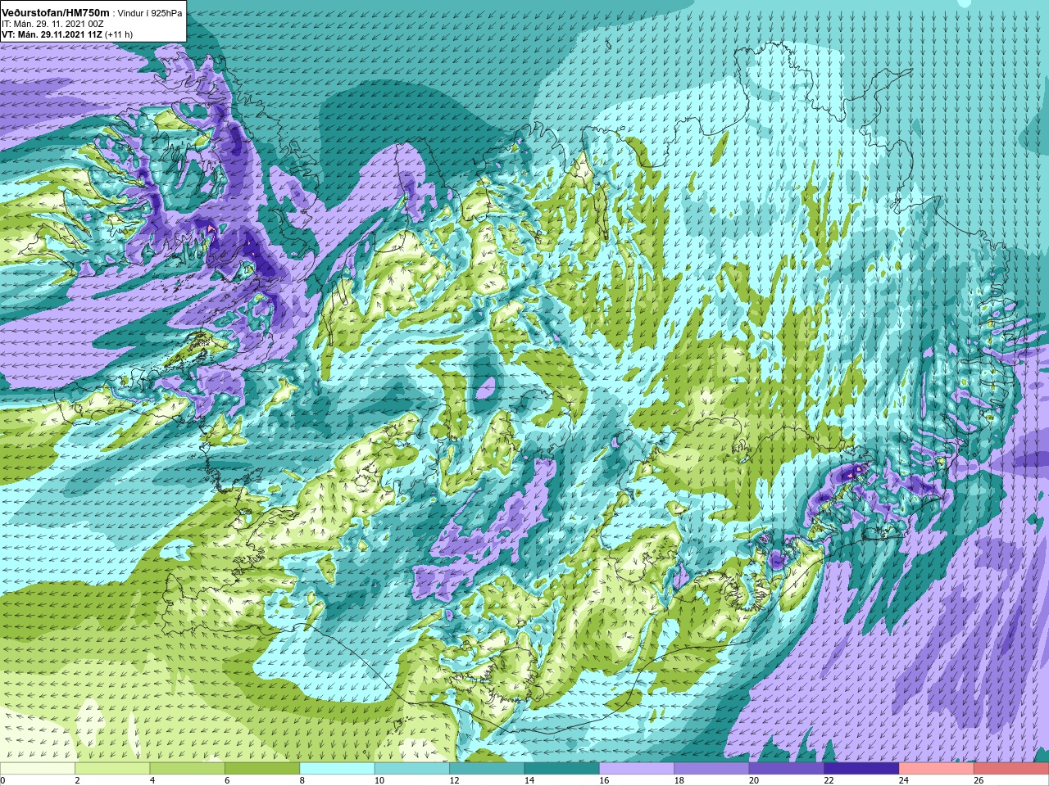Viewport: 1049px width, 786px height.
Task: Click the legend scale label '8'
Action: tap(302, 780)
